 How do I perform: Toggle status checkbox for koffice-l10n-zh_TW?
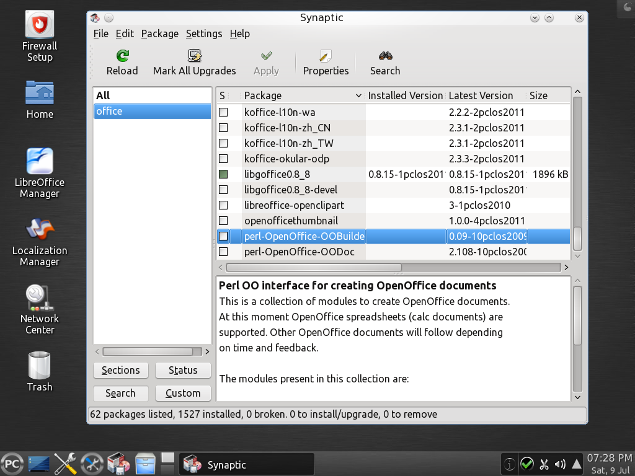(x=223, y=143)
